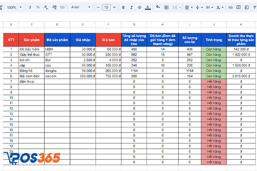Open the text color picker
Viewport: 257px width, 171px height.
[148, 7]
